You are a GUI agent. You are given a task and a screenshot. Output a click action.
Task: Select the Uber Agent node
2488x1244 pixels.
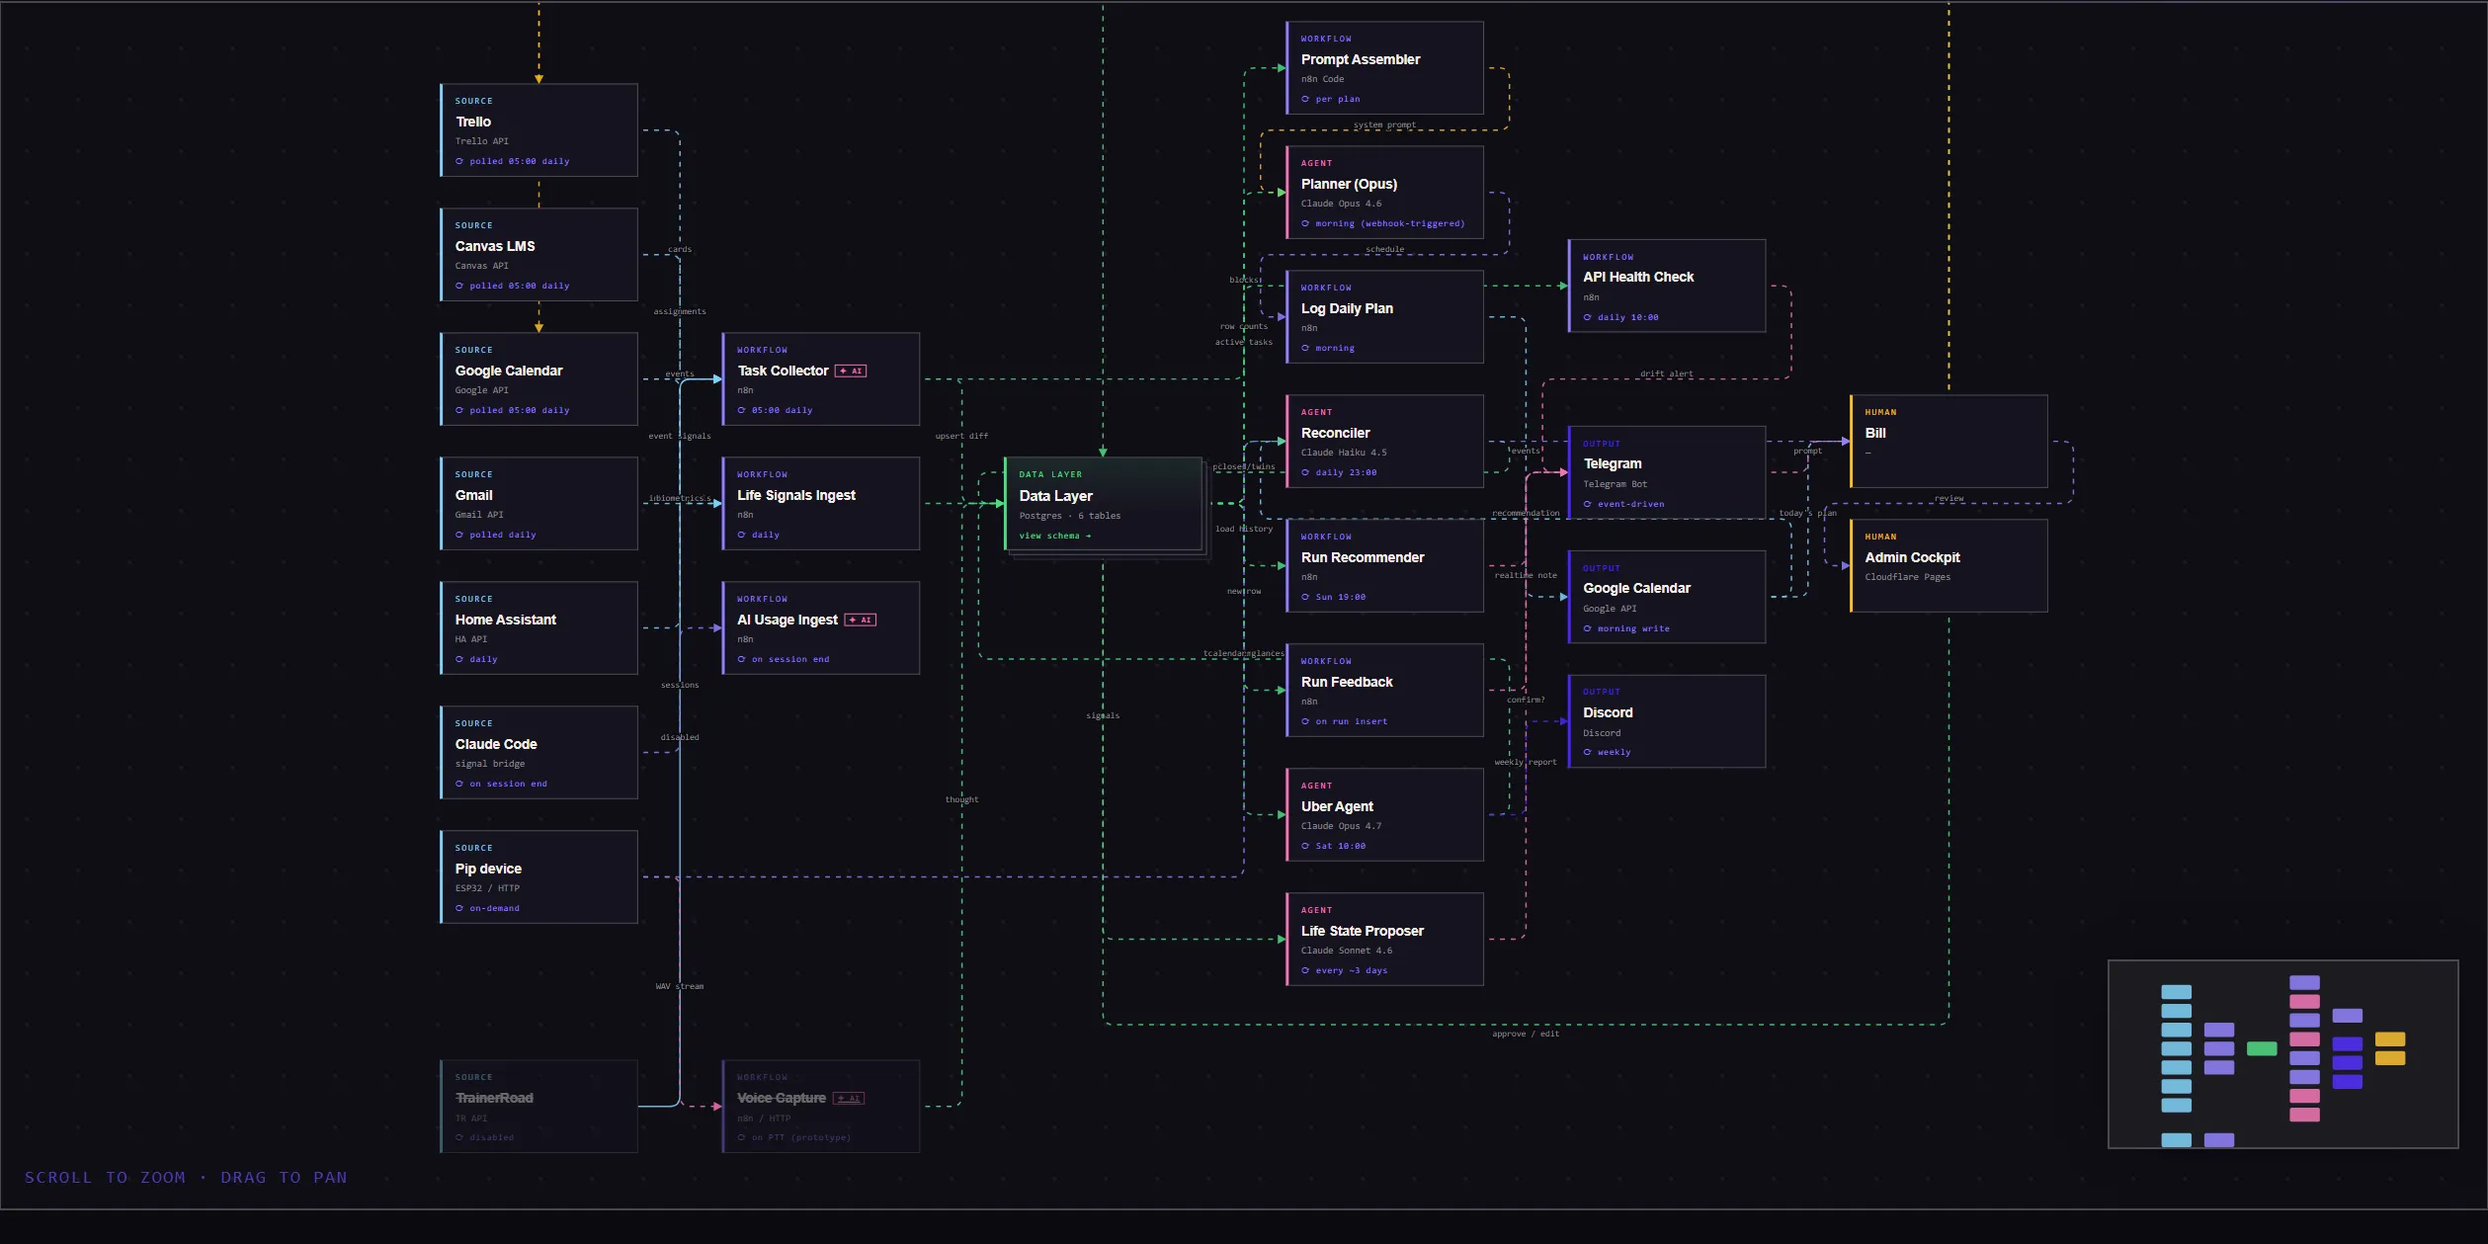(1384, 815)
